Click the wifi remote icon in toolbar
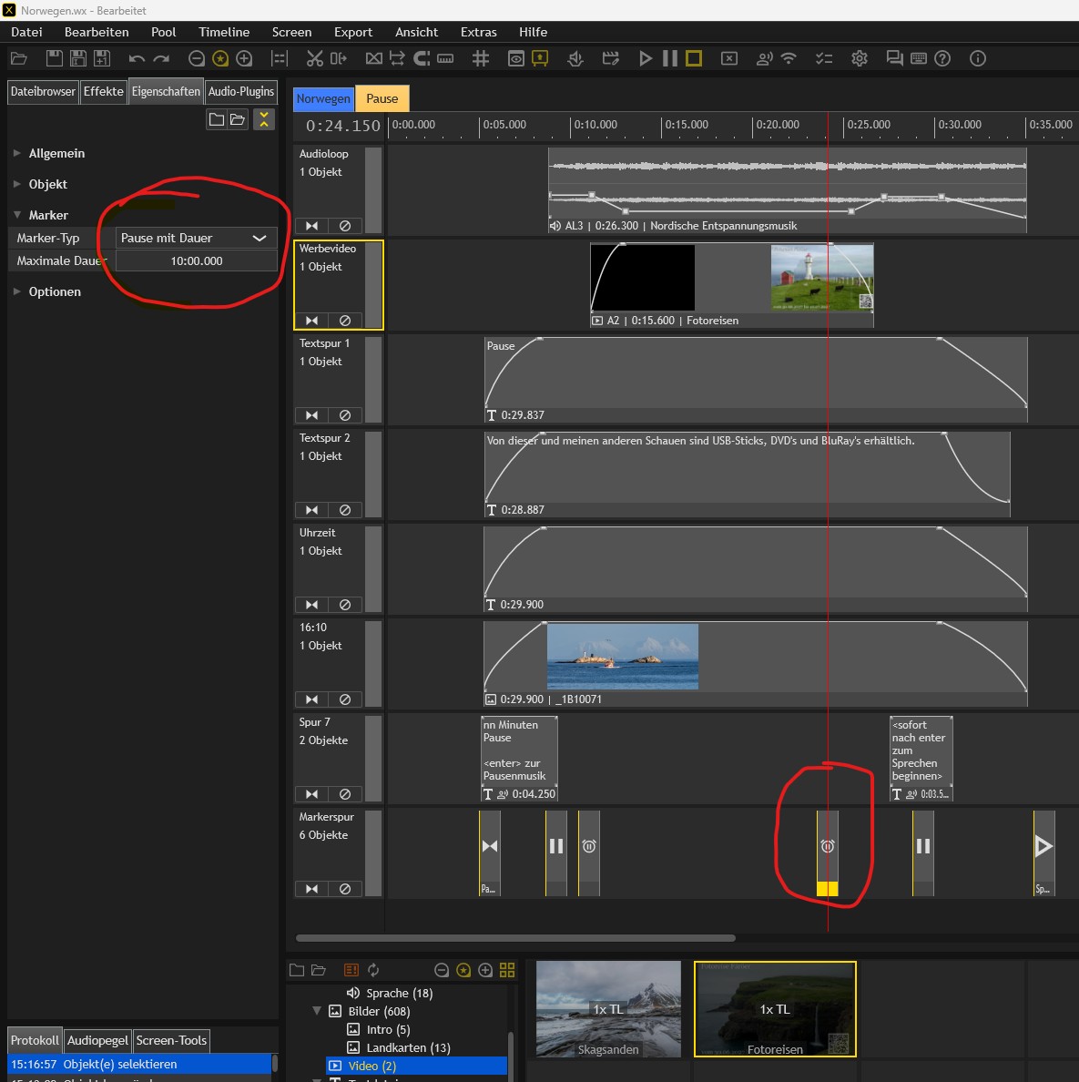 coord(789,58)
